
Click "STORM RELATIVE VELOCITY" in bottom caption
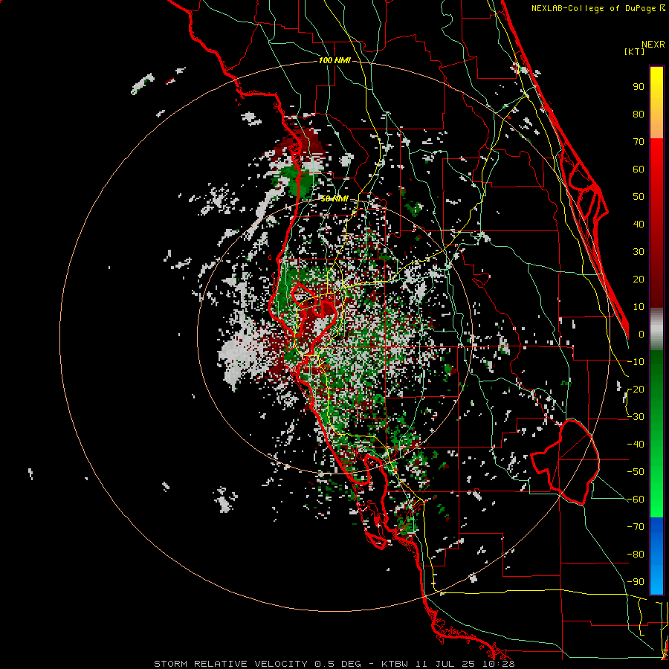231,664
